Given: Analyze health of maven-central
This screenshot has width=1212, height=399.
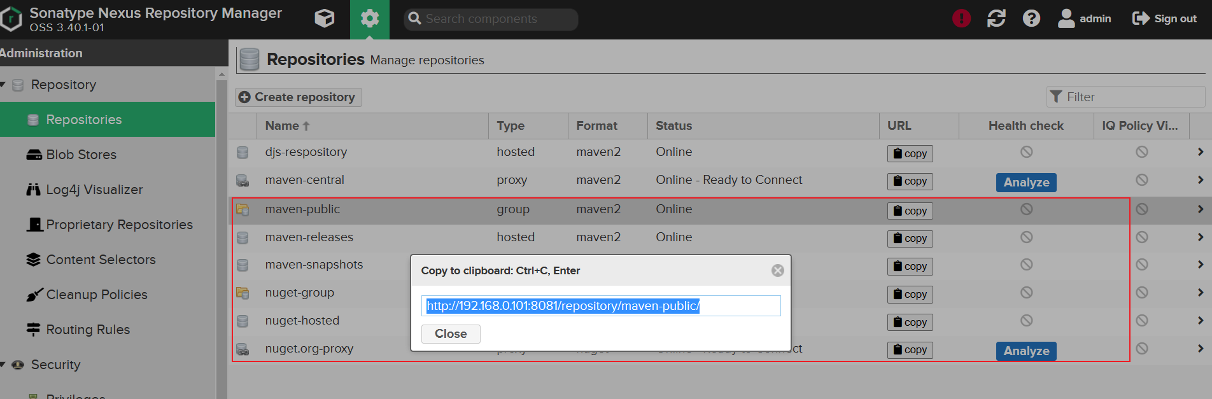Looking at the screenshot, I should (x=1026, y=183).
